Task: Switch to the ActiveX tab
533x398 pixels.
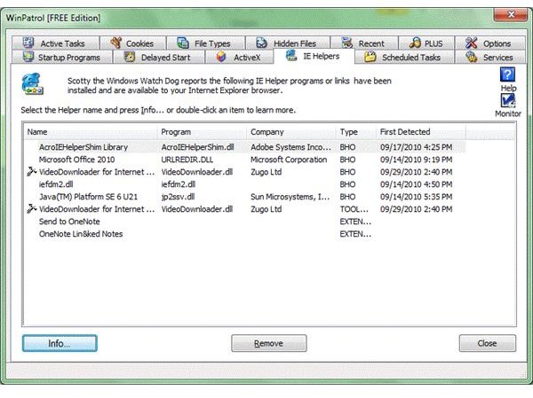Action: pyautogui.click(x=239, y=57)
